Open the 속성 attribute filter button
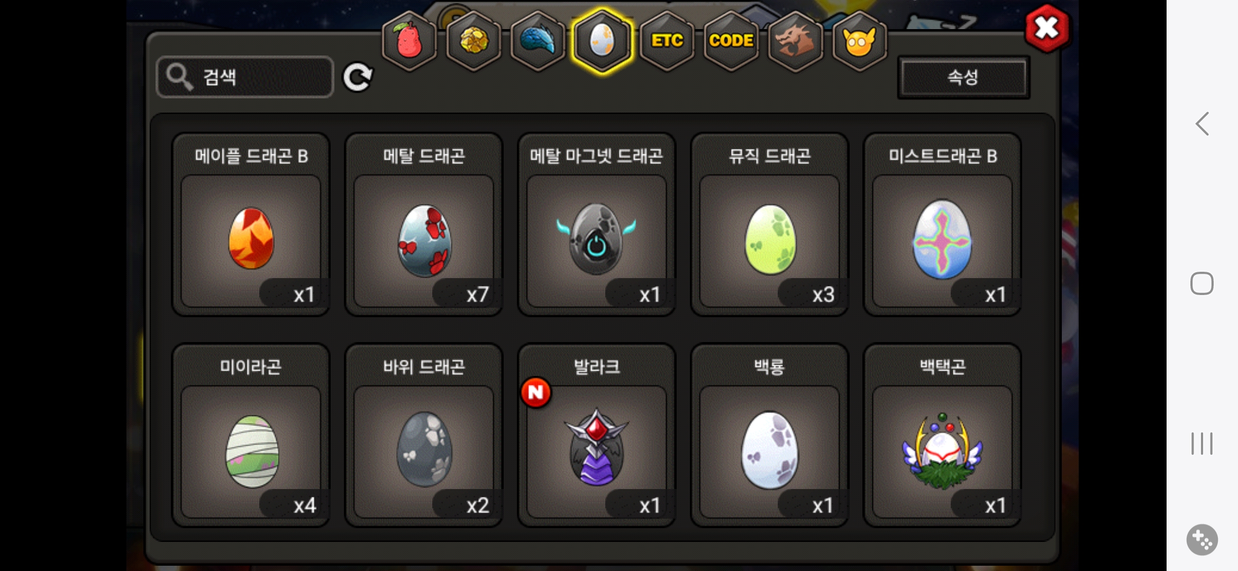Screen dimensions: 1238x571 [x=963, y=77]
